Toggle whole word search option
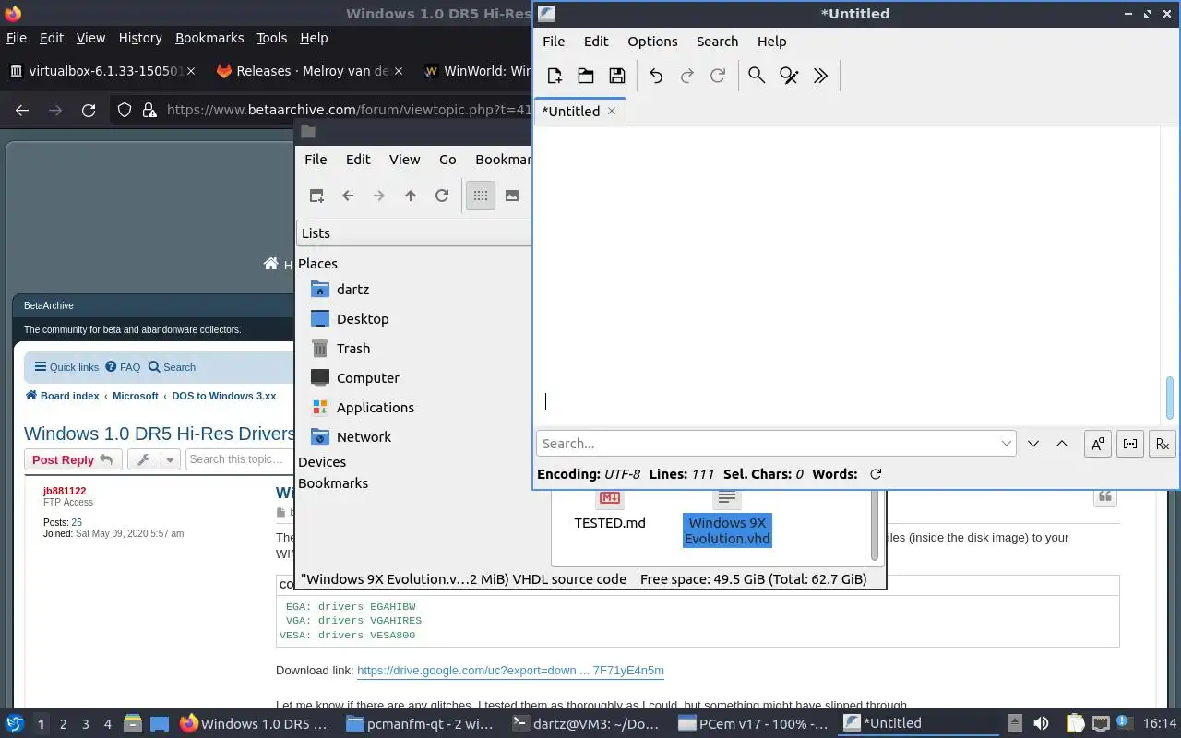 (x=1129, y=444)
